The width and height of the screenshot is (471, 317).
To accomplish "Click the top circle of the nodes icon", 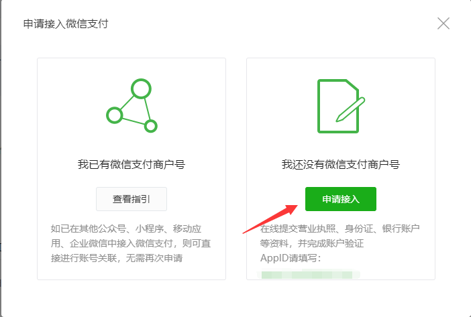I will pyautogui.click(x=141, y=88).
